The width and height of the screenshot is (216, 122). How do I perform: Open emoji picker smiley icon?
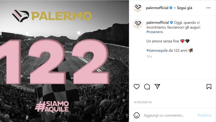pos(137,115)
